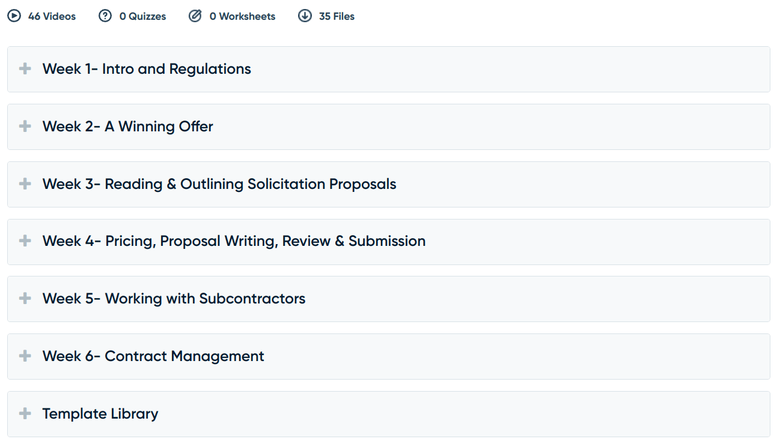Expand Week 1 using its plus icon
Viewport: 774px width, 442px height.
click(25, 69)
